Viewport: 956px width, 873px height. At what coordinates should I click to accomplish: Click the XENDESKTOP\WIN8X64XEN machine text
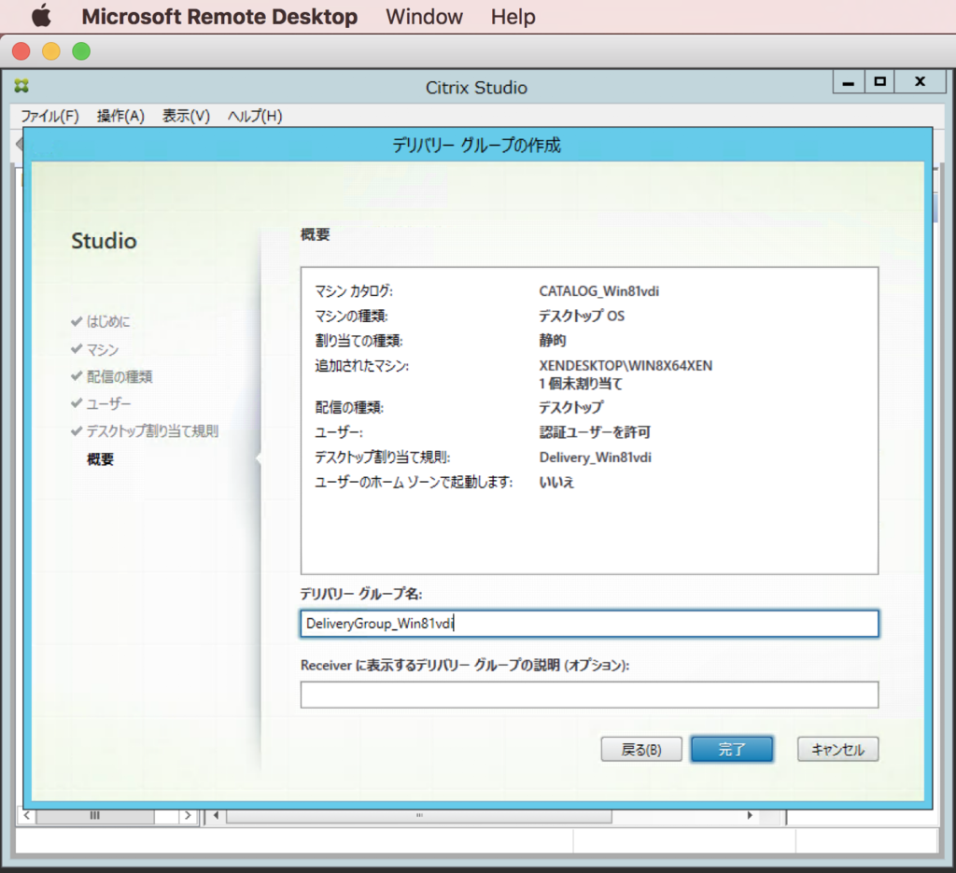[x=626, y=366]
